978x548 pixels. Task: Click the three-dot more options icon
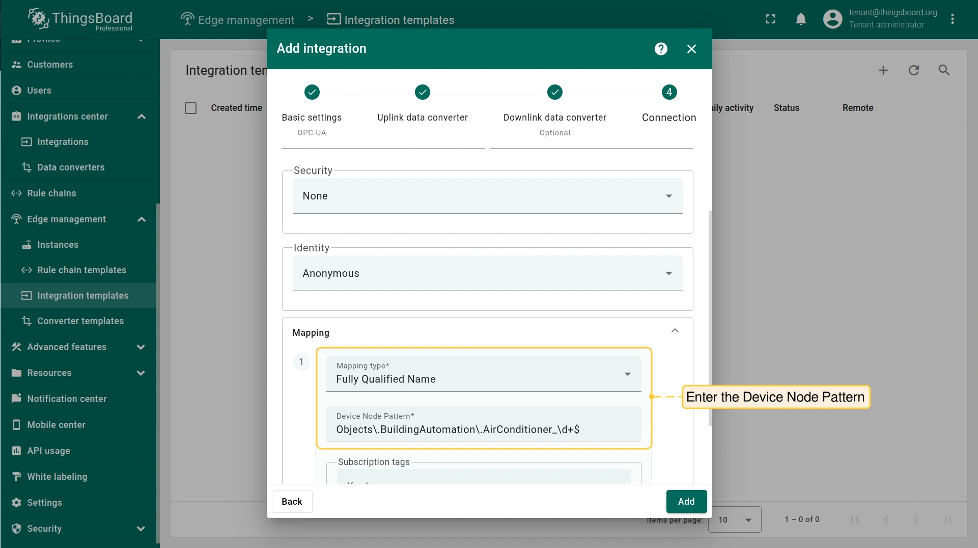tap(953, 19)
